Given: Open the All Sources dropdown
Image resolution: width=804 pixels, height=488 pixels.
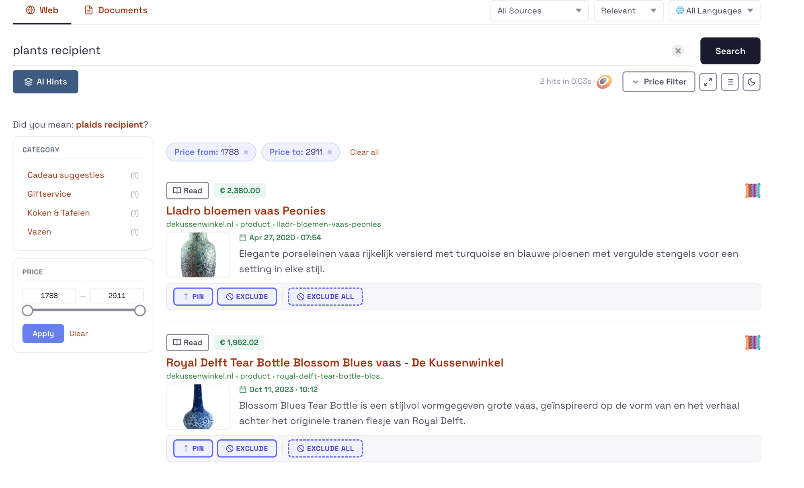Looking at the screenshot, I should (x=539, y=11).
